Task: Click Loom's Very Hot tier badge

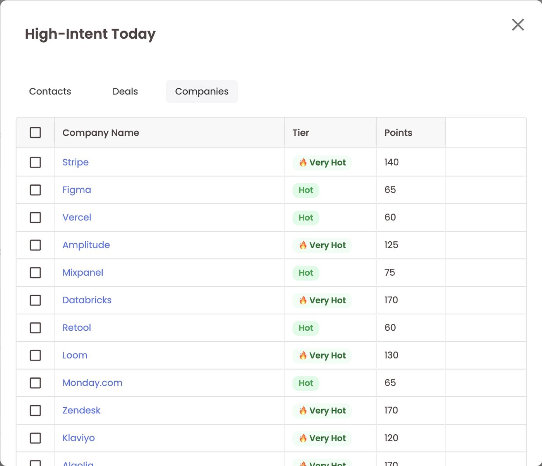Action: point(322,355)
